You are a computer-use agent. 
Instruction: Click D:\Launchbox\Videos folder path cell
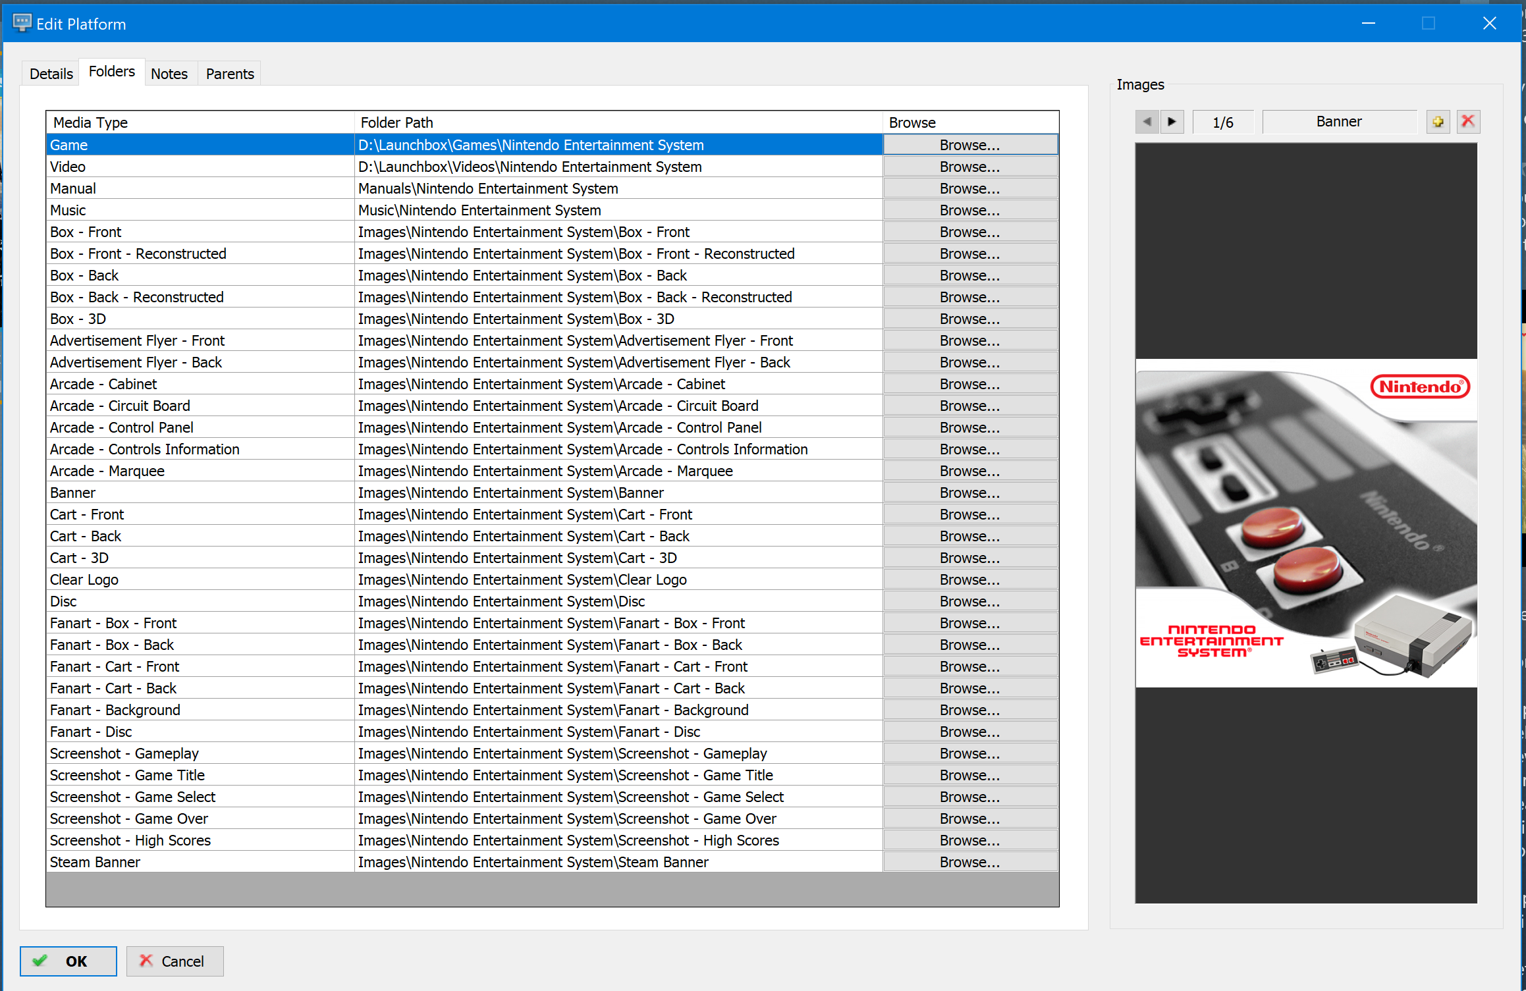pyautogui.click(x=618, y=167)
